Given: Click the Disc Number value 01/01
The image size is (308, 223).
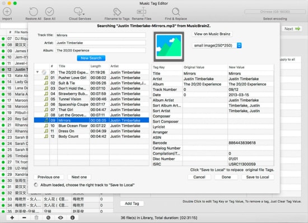Looking at the screenshot, I should click(233, 159).
